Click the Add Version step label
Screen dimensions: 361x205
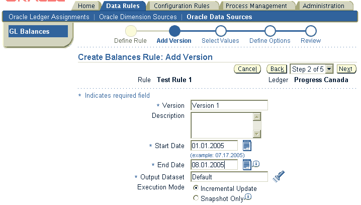(x=174, y=41)
